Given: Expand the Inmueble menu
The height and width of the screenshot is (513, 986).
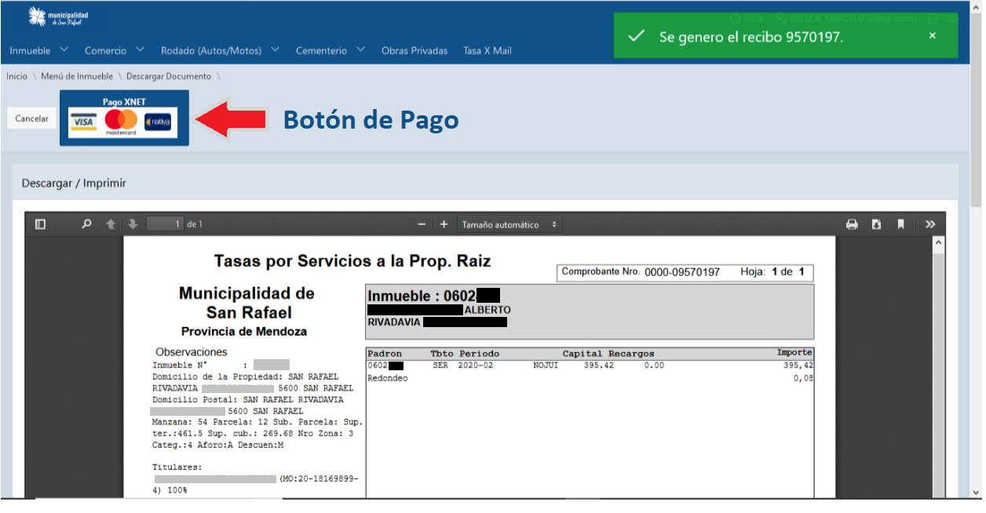Looking at the screenshot, I should [38, 50].
